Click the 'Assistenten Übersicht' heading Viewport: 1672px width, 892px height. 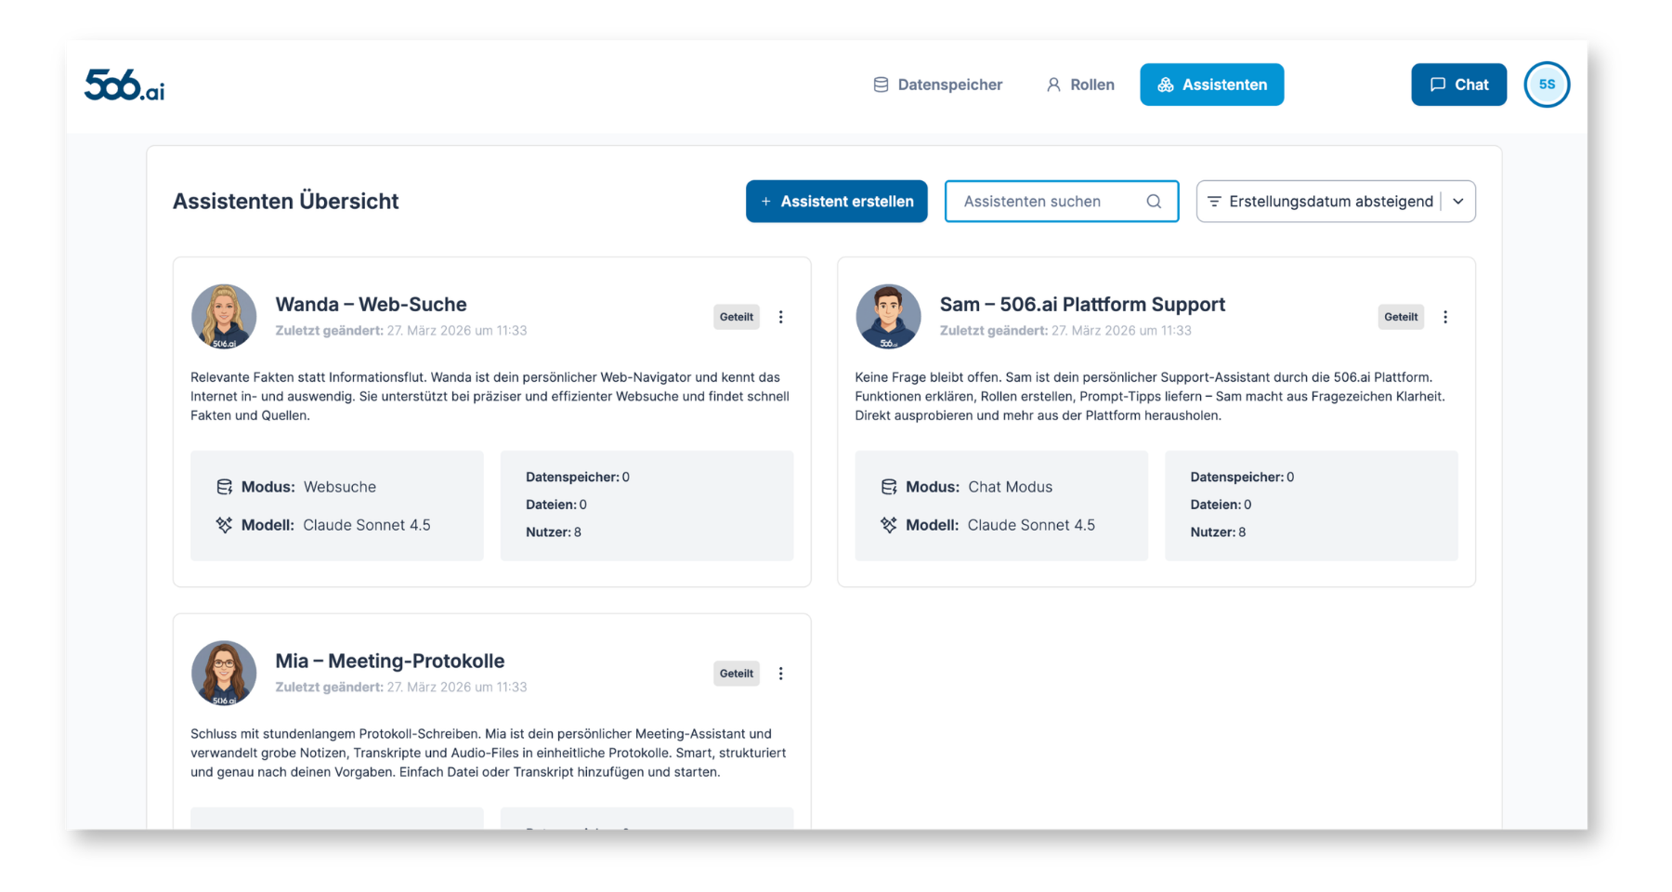285,202
